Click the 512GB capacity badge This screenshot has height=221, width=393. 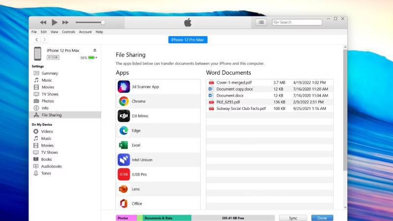pyautogui.click(x=53, y=57)
